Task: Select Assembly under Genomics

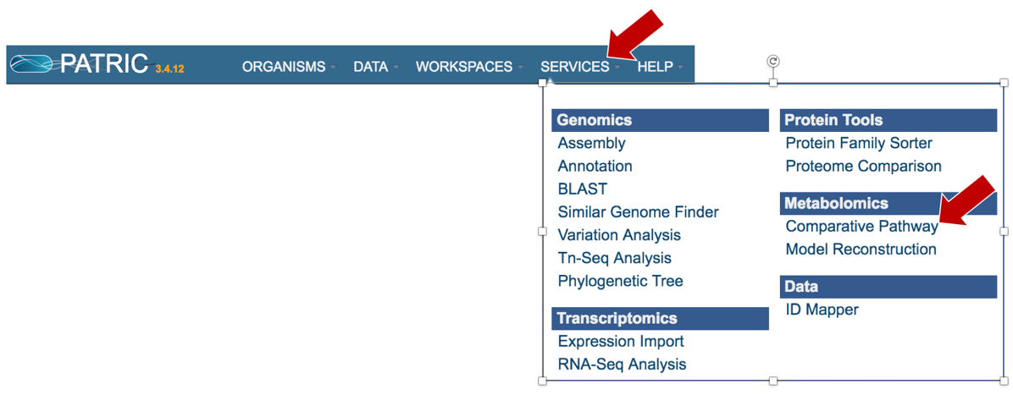Action: [x=591, y=143]
